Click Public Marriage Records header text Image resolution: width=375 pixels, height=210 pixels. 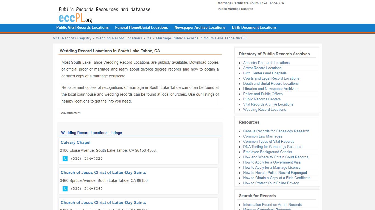click(x=235, y=9)
